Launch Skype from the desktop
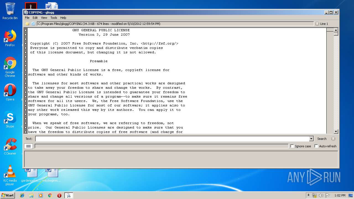Image resolution: width=354 pixels, height=199 pixels. [10, 119]
